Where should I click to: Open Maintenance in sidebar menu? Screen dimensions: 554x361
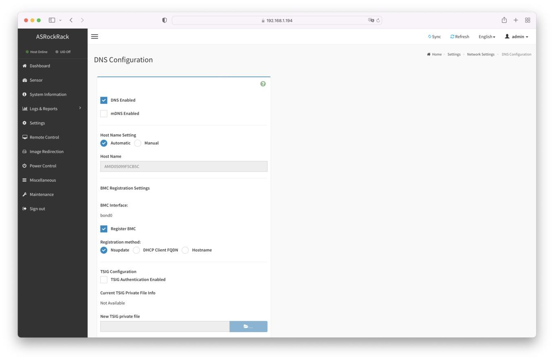pos(42,194)
